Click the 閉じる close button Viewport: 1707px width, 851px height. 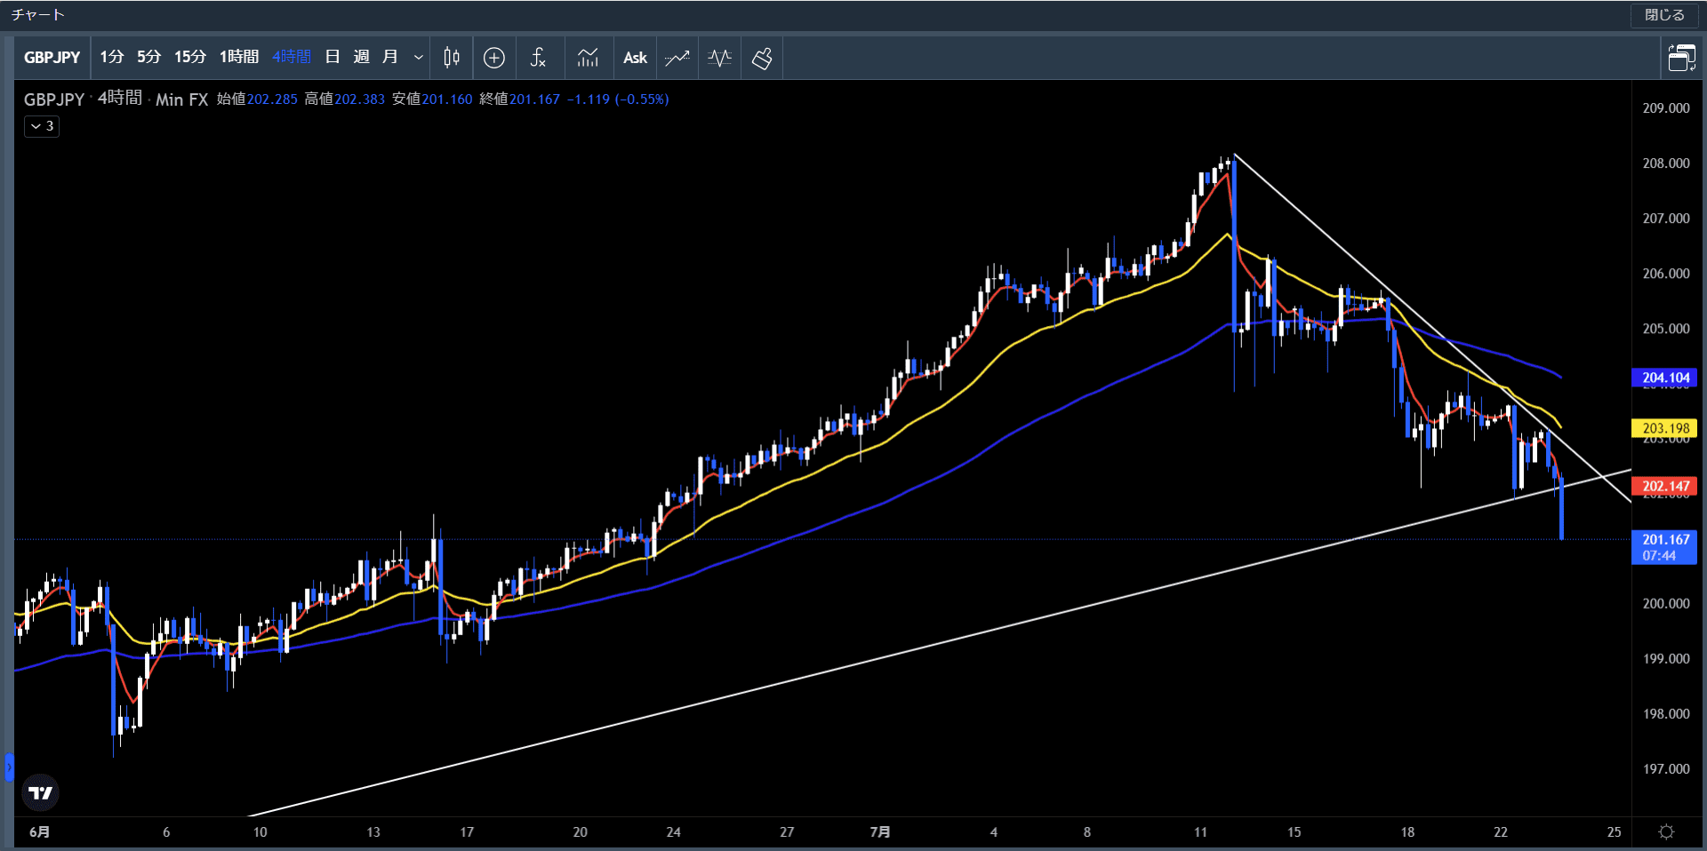1664,15
